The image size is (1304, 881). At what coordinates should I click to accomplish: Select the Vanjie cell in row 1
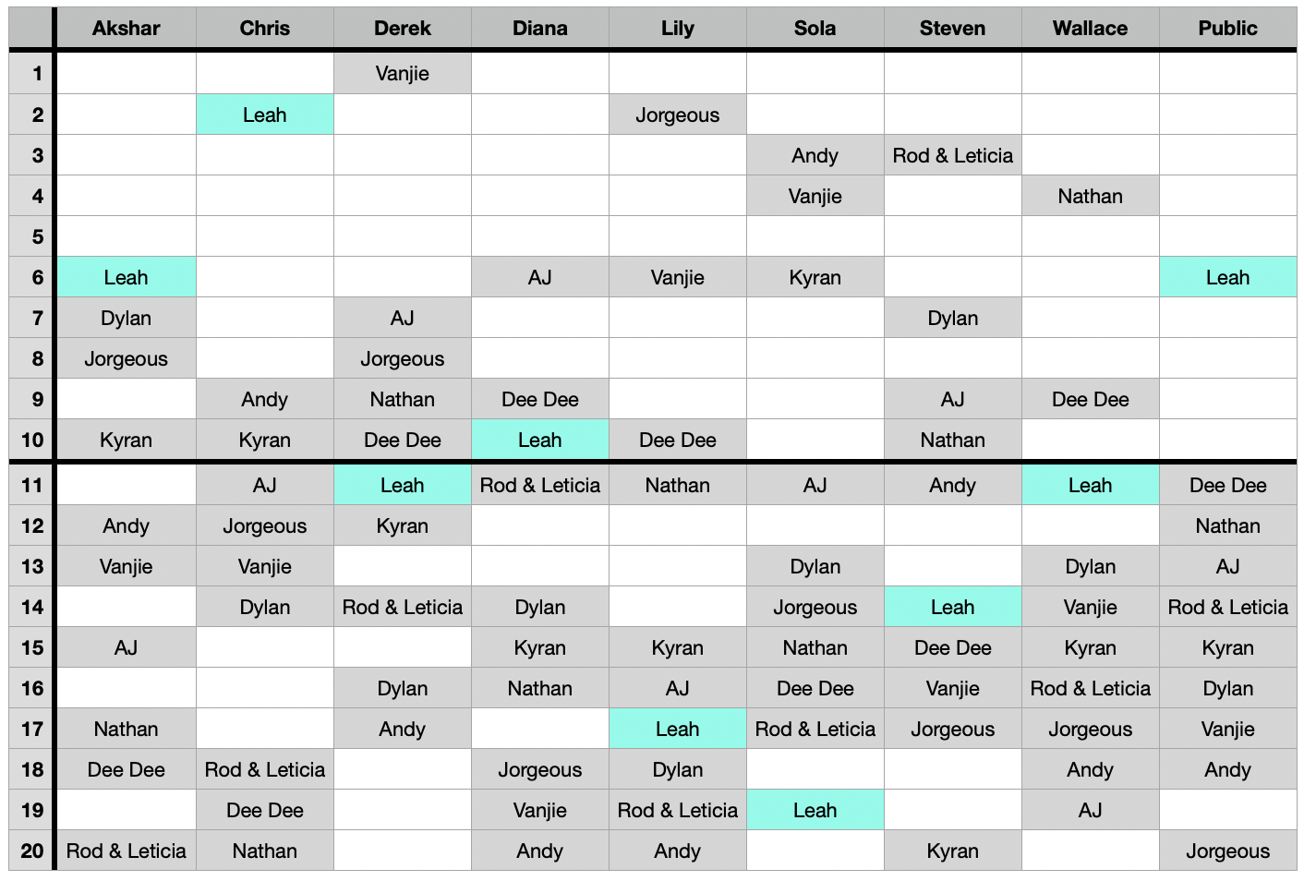403,74
